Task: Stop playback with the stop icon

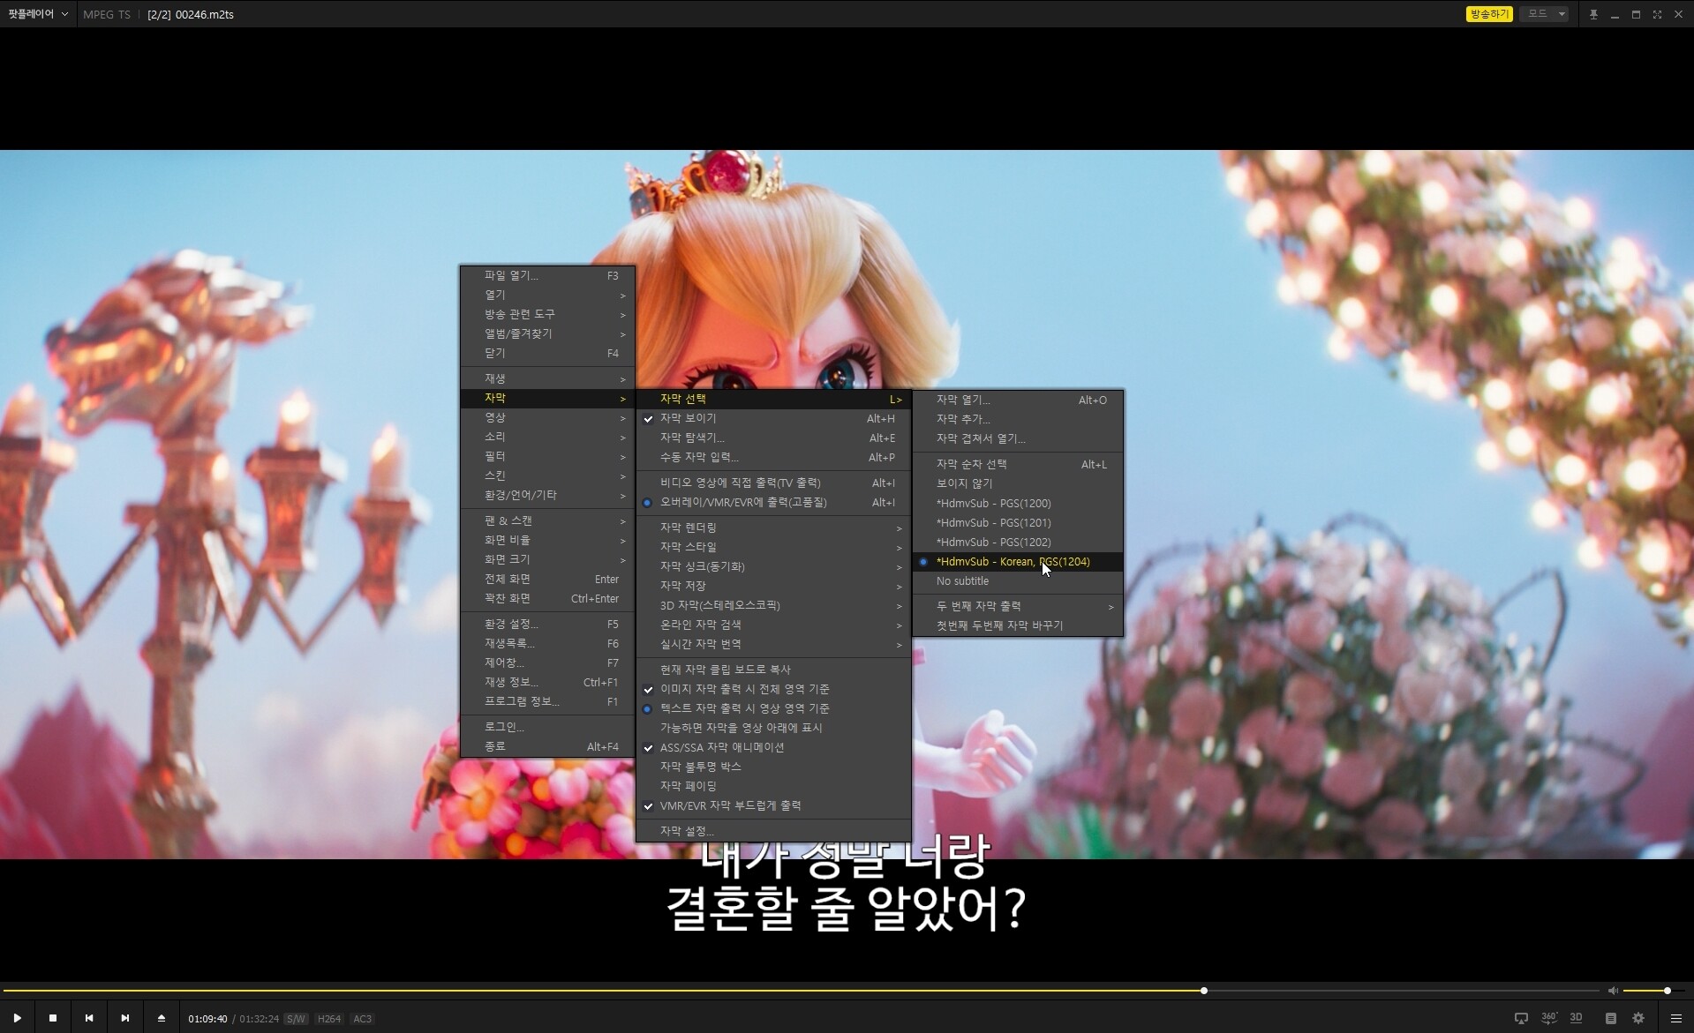Action: coord(53,1018)
